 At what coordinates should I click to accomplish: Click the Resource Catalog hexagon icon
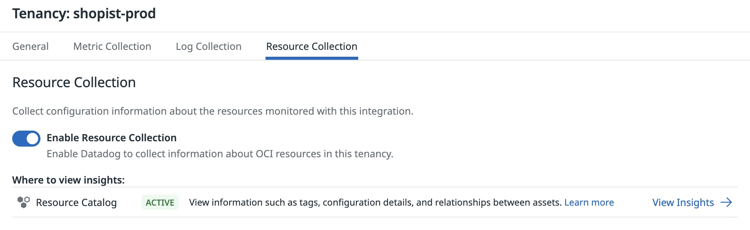(x=24, y=202)
